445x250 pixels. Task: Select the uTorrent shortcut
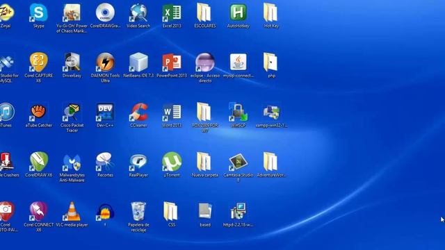(172, 162)
